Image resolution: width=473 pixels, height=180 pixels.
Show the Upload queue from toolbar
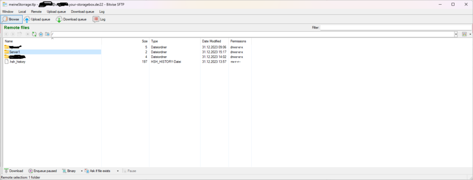click(x=37, y=19)
